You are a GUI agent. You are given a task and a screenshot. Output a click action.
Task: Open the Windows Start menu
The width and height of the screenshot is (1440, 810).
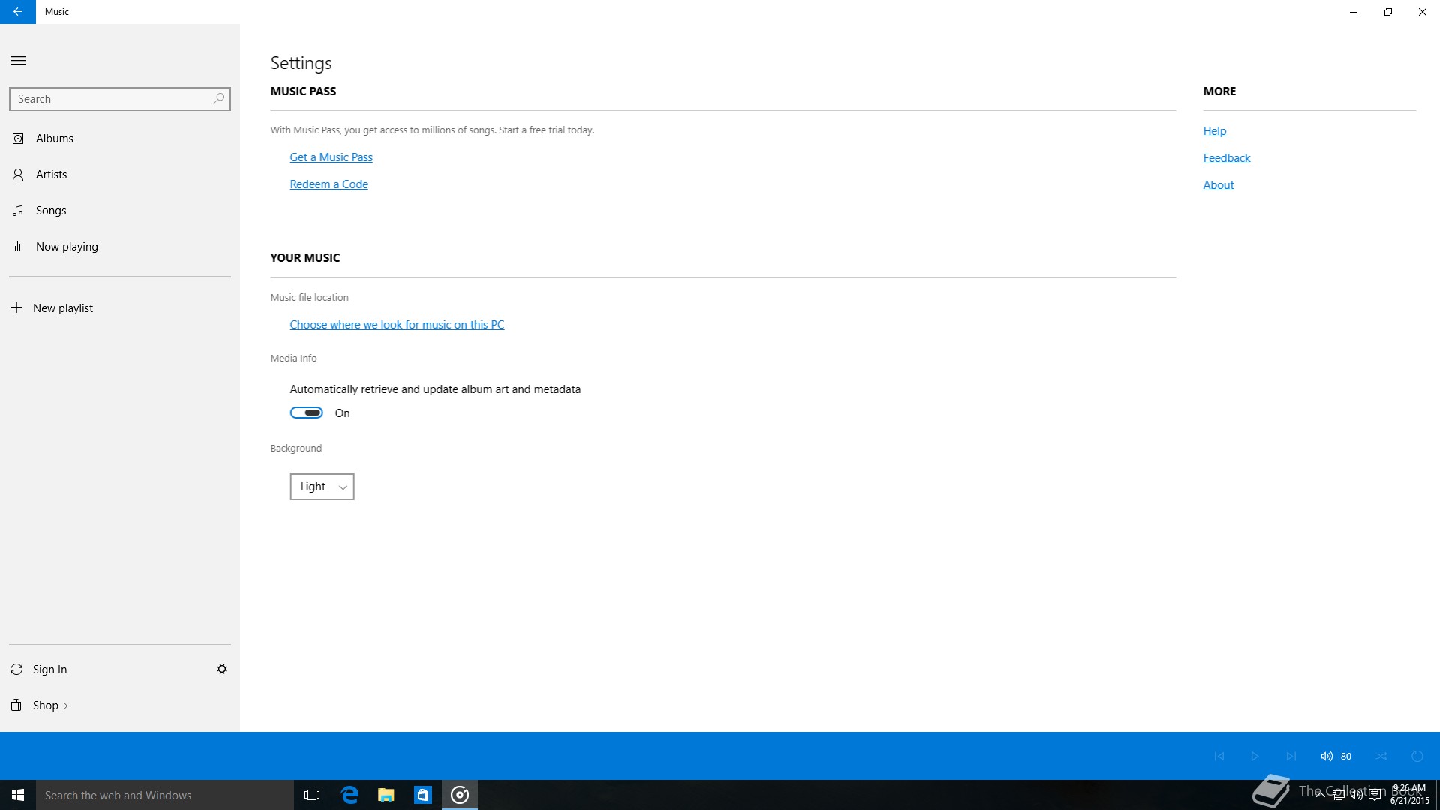(x=18, y=795)
